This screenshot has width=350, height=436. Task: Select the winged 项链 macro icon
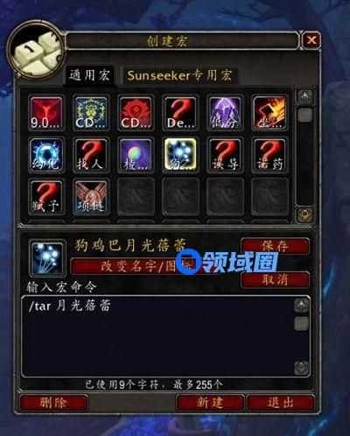point(91,196)
